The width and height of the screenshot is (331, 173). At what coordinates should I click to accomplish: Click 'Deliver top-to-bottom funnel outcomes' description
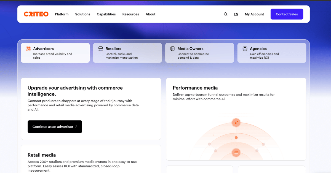click(x=224, y=97)
